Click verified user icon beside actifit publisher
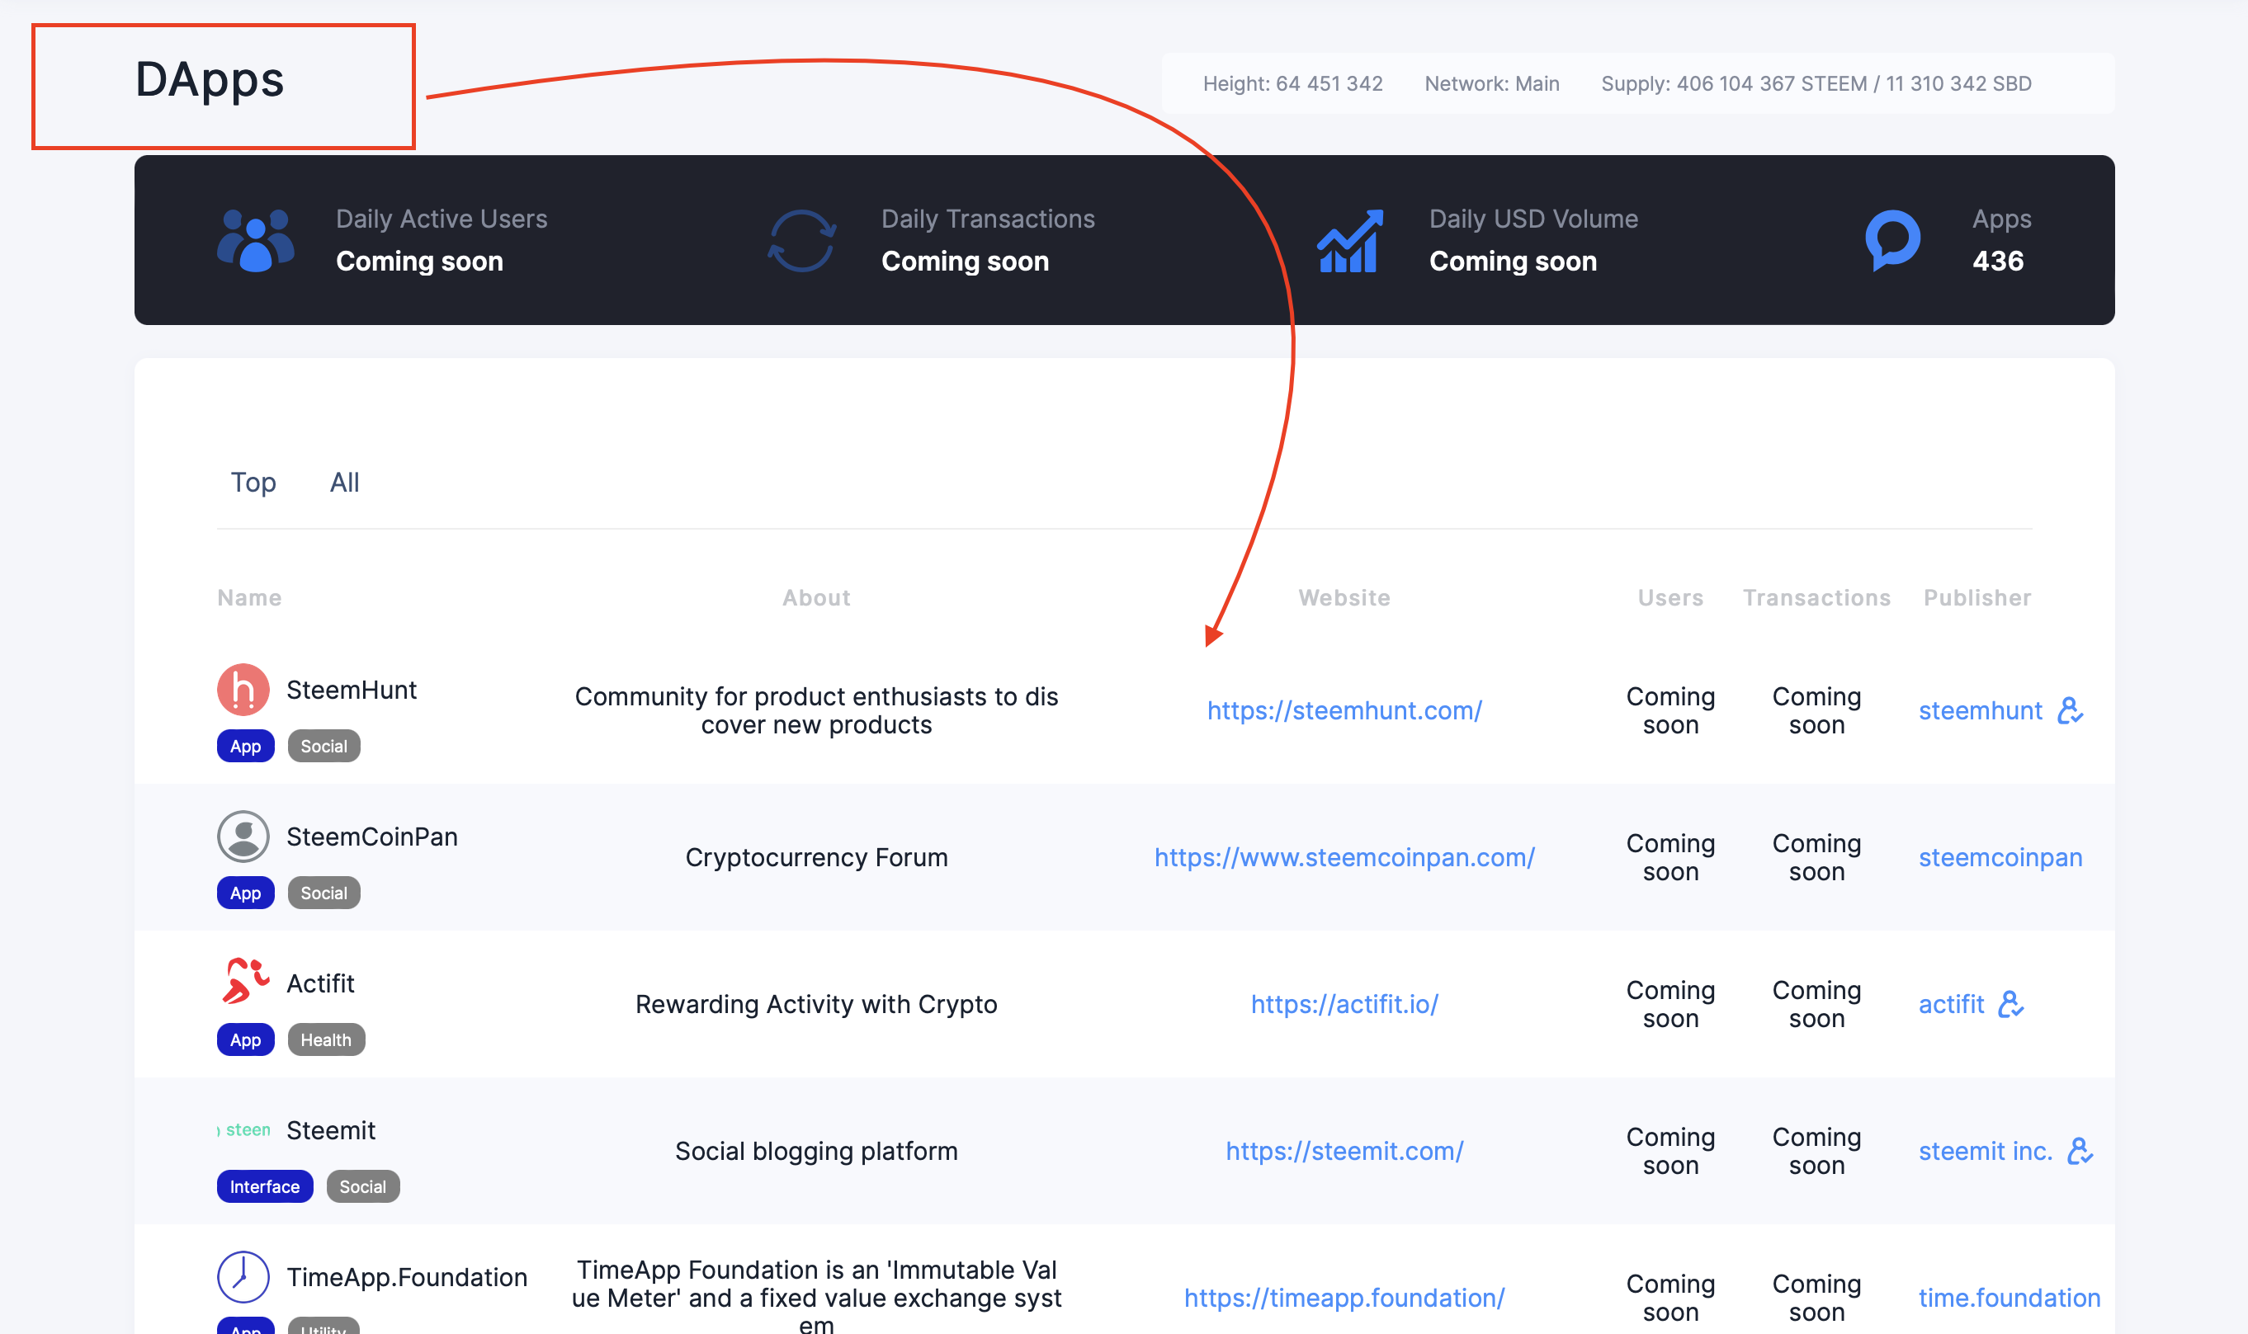The height and width of the screenshot is (1334, 2248). point(2010,1003)
